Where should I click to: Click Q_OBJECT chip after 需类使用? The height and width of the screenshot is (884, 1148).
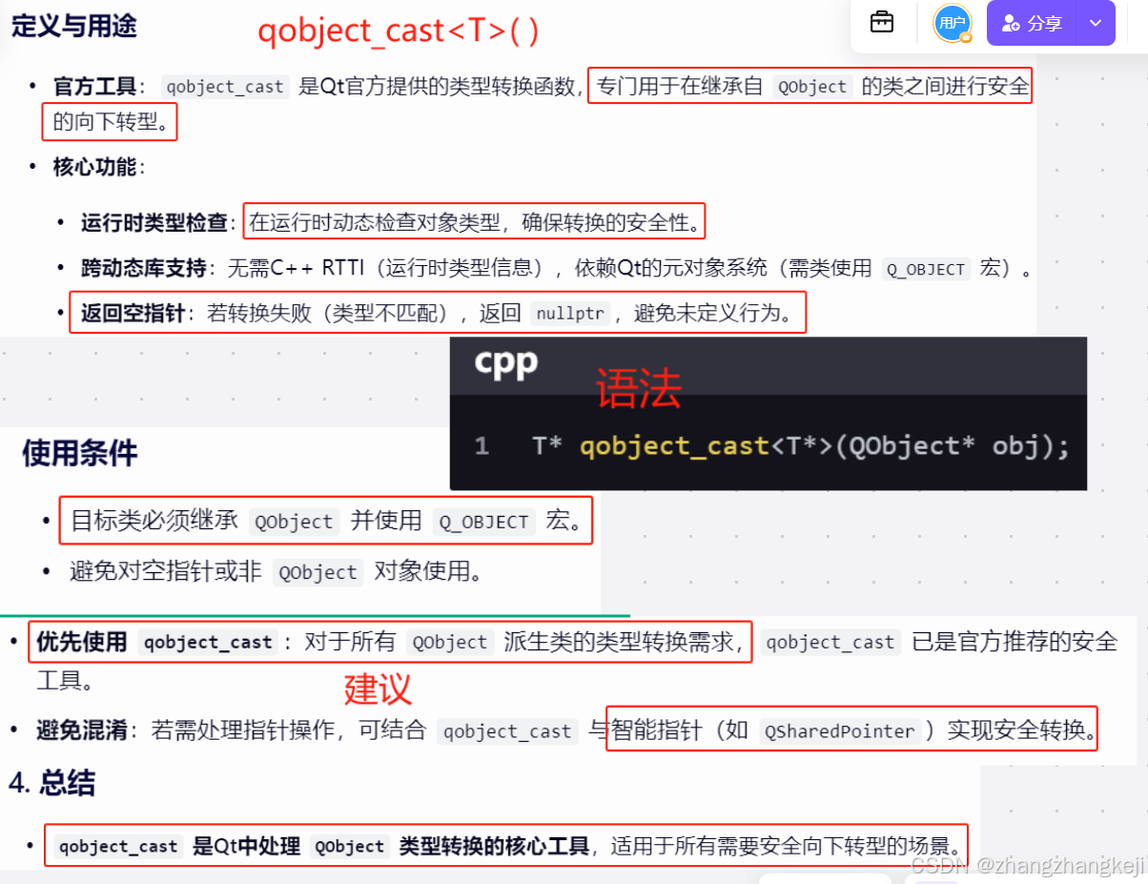tap(925, 269)
